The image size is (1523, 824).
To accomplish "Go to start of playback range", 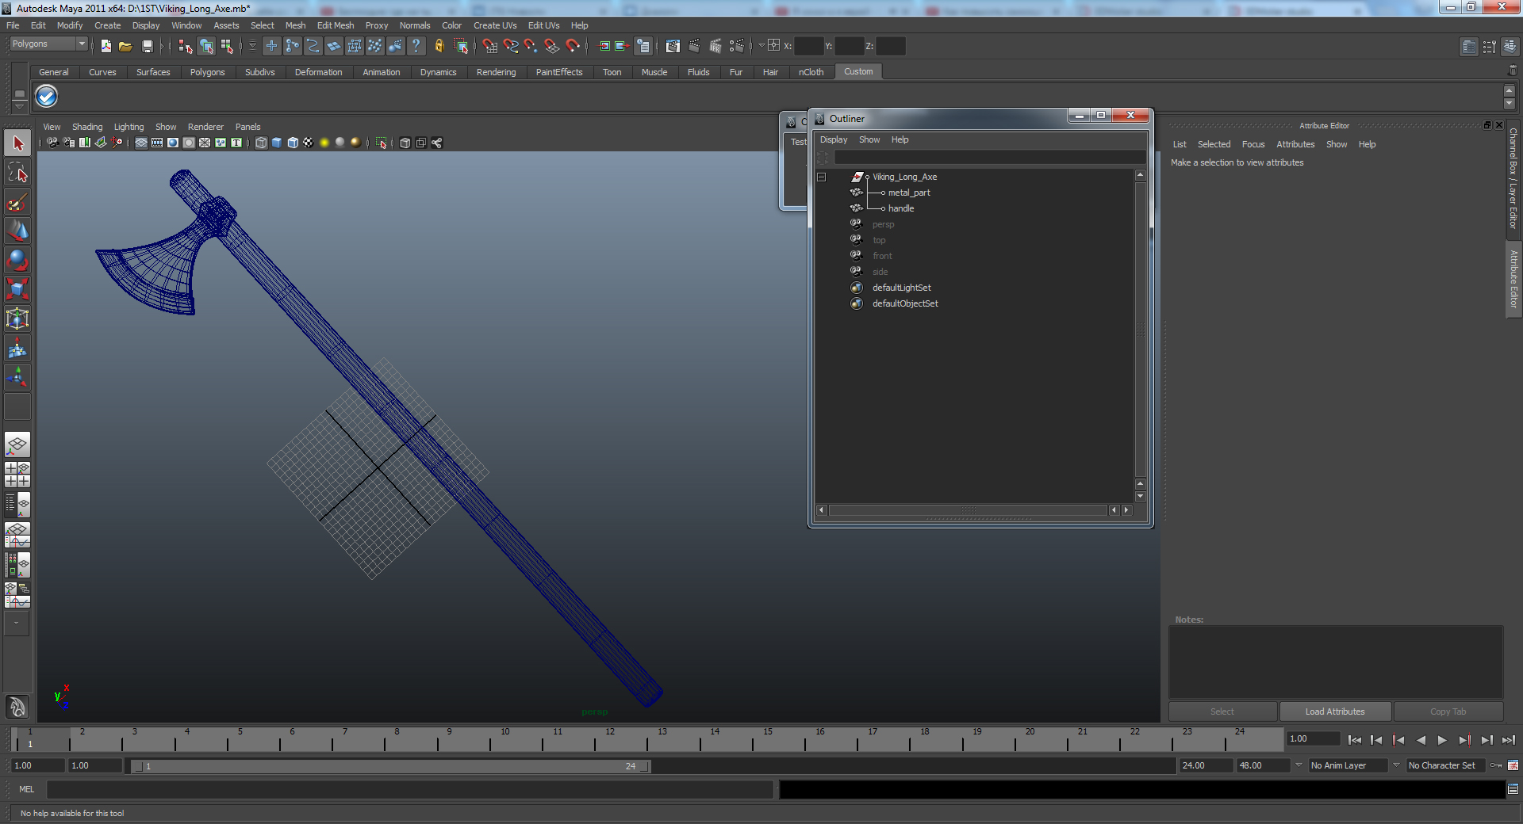I will [1355, 740].
